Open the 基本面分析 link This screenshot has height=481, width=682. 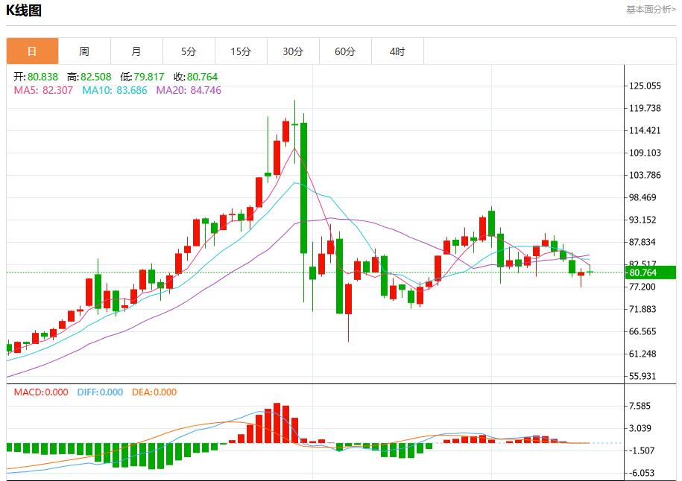point(651,10)
